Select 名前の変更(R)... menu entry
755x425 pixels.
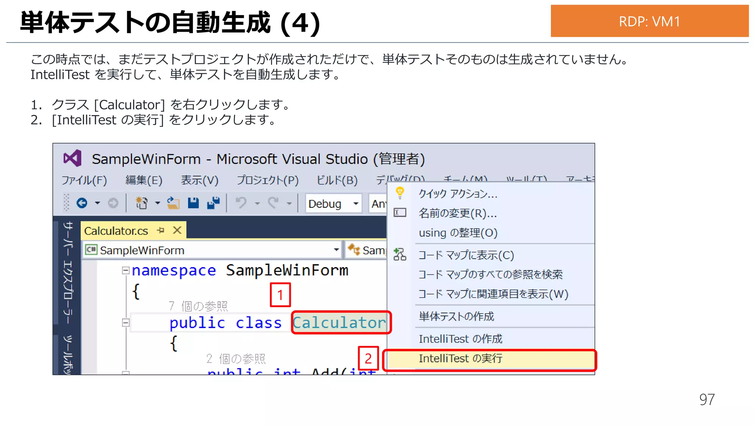click(491, 213)
